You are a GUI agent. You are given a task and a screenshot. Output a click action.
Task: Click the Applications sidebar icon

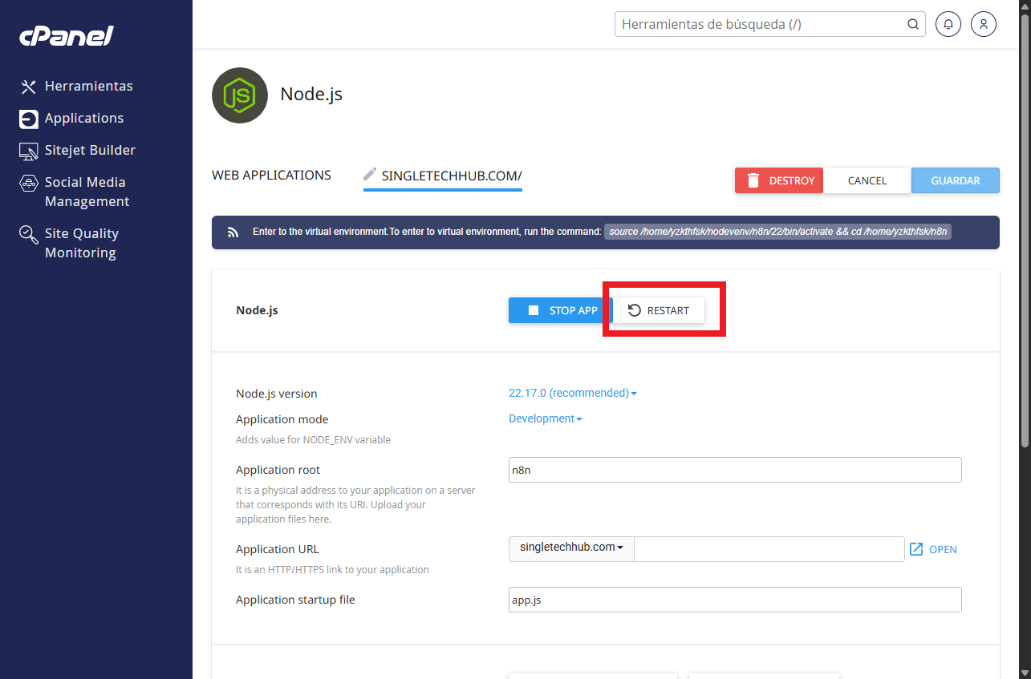click(29, 119)
